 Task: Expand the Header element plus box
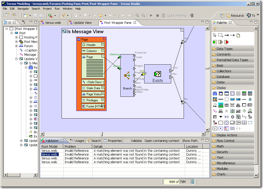point(103,44)
